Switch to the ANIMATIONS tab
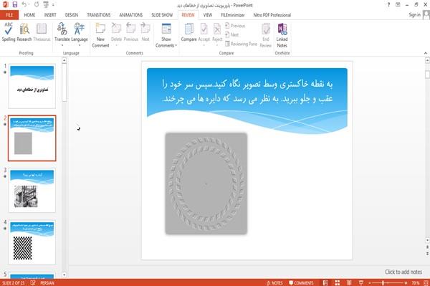The width and height of the screenshot is (430, 286). 131,15
